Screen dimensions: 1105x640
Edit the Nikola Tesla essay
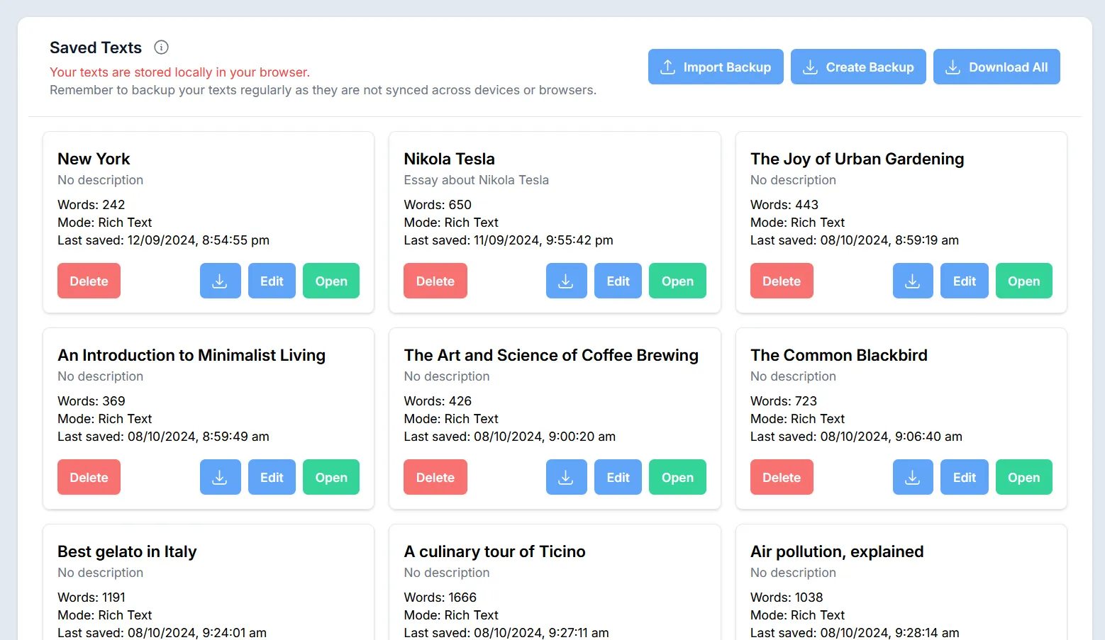618,281
